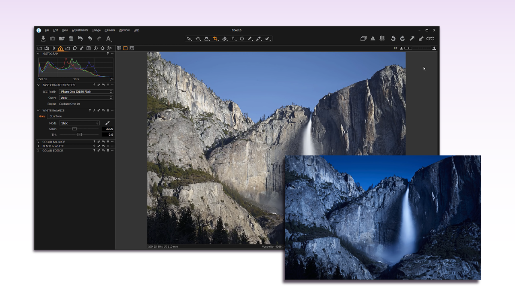Click the Move to folder icon
Image resolution: width=515 pixels, height=306 pixels.
tap(62, 39)
